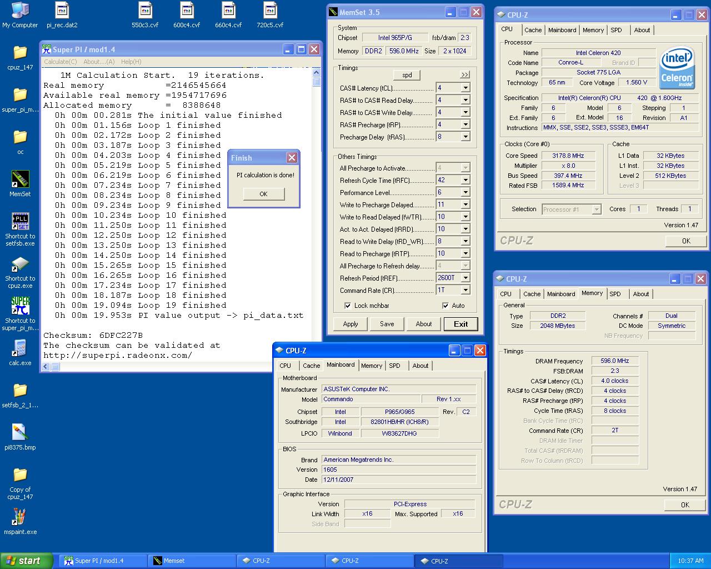Open 600c4.cvf file on desktop

187,15
